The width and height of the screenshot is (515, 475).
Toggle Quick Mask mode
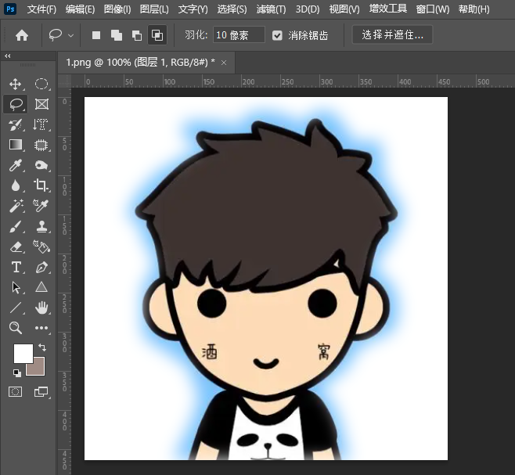click(x=16, y=391)
